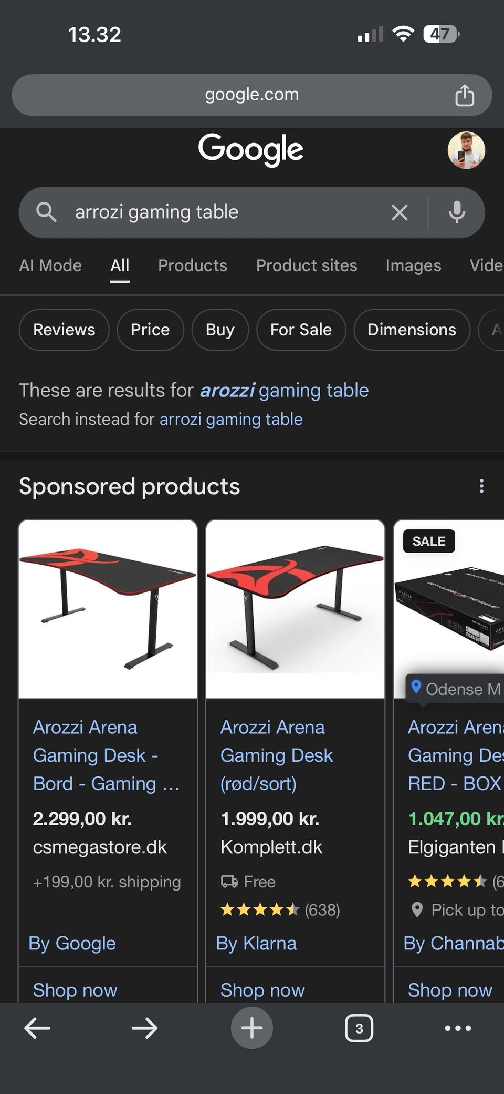Open browser more options menu
The image size is (504, 1094).
(458, 1028)
